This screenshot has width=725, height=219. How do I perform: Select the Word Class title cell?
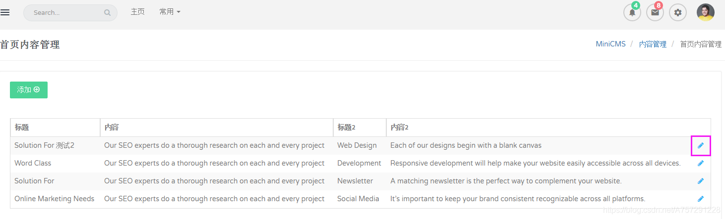[33, 163]
